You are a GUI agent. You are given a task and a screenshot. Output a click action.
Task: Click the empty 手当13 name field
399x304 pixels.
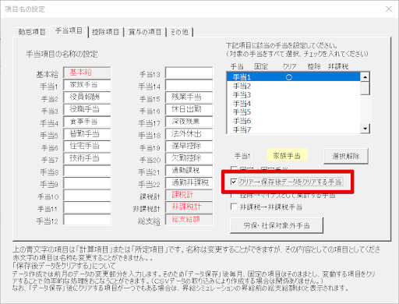click(x=189, y=72)
